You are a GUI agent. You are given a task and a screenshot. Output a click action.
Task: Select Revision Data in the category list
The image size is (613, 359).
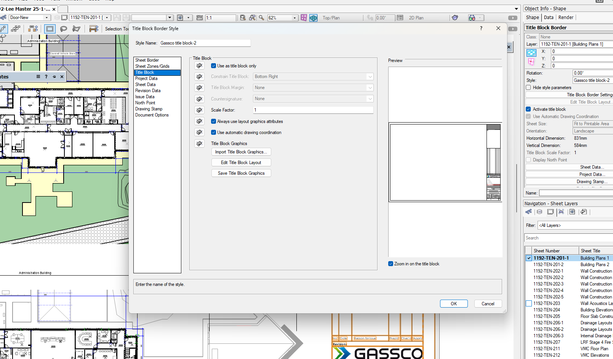click(148, 91)
